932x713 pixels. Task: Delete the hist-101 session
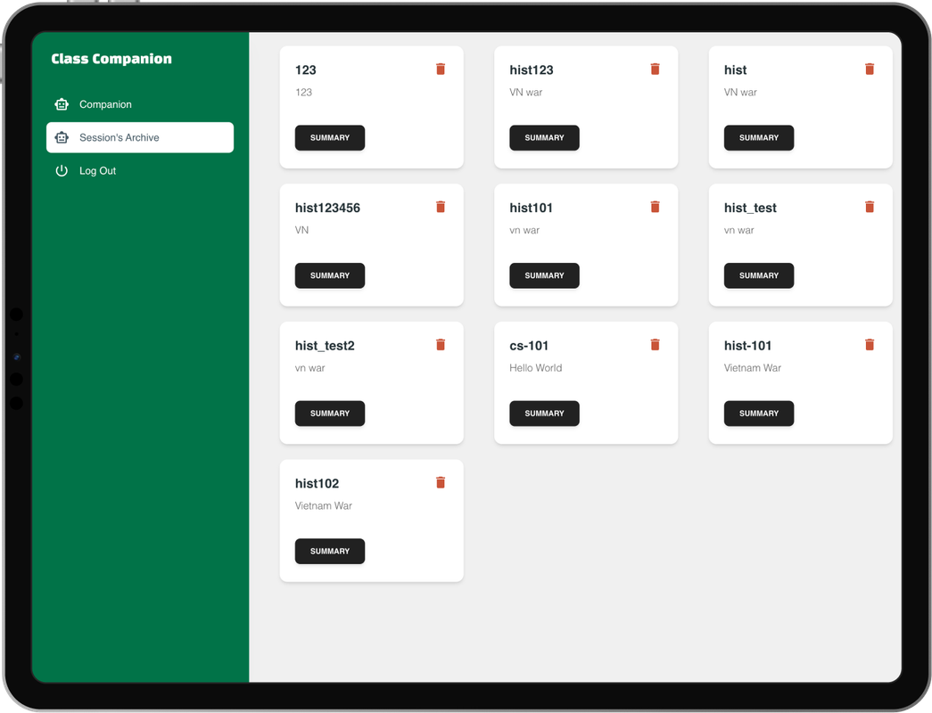tap(870, 345)
